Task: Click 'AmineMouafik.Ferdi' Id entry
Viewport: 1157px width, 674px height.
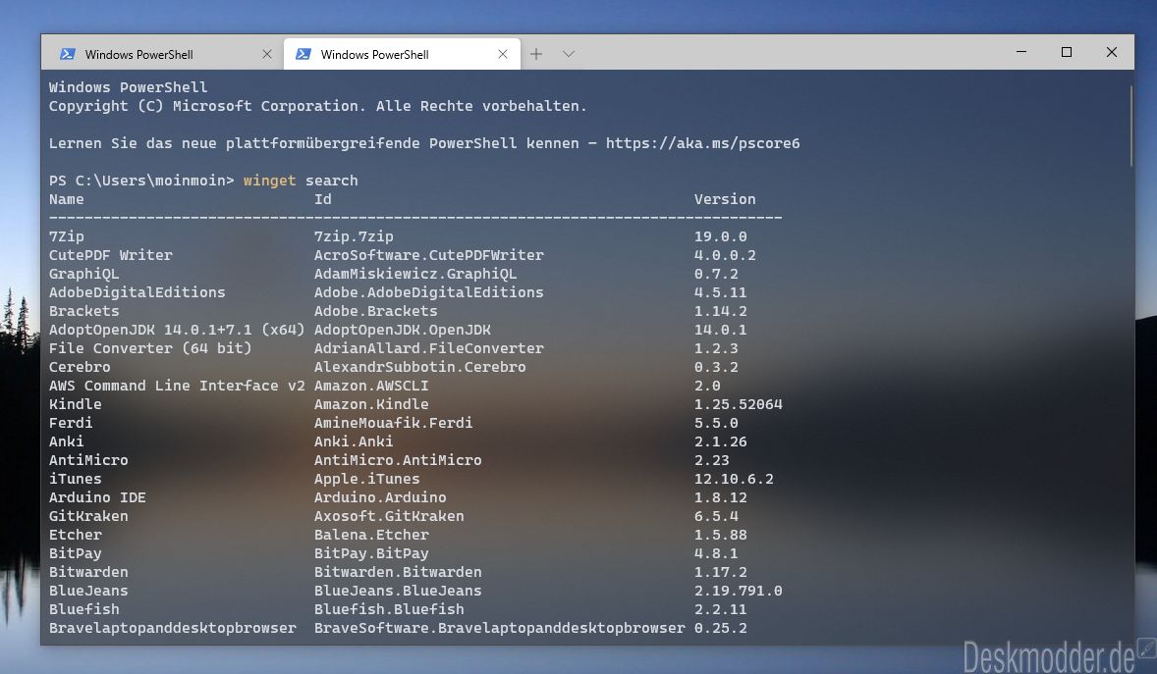Action: [x=393, y=423]
